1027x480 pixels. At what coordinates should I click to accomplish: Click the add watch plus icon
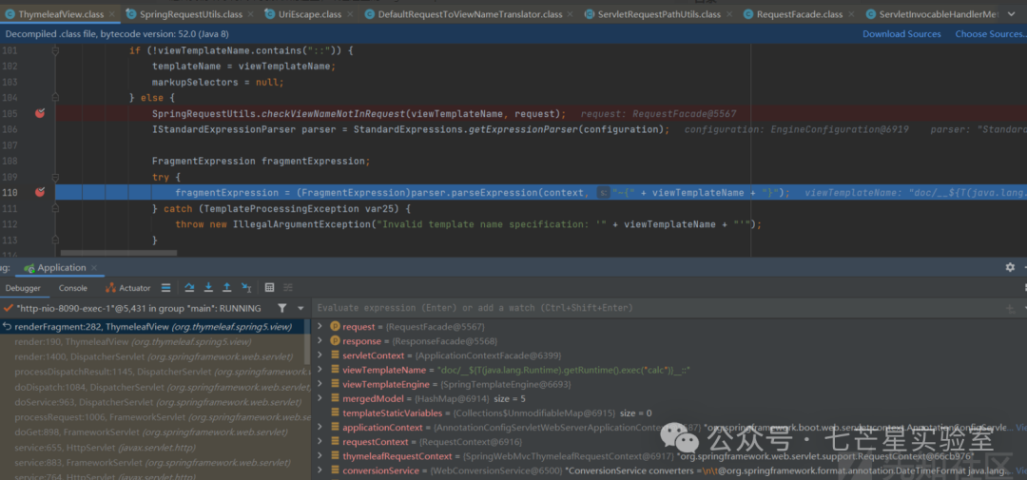point(1009,308)
